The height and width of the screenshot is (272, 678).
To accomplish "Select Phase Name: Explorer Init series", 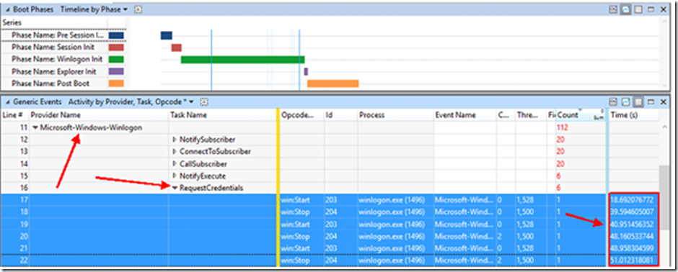I will click(54, 71).
